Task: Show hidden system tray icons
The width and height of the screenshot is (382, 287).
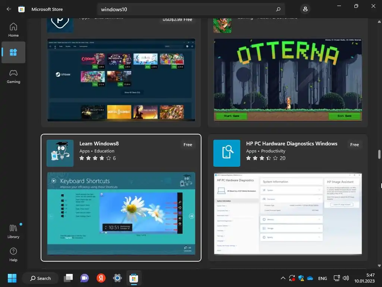Action: (283, 278)
